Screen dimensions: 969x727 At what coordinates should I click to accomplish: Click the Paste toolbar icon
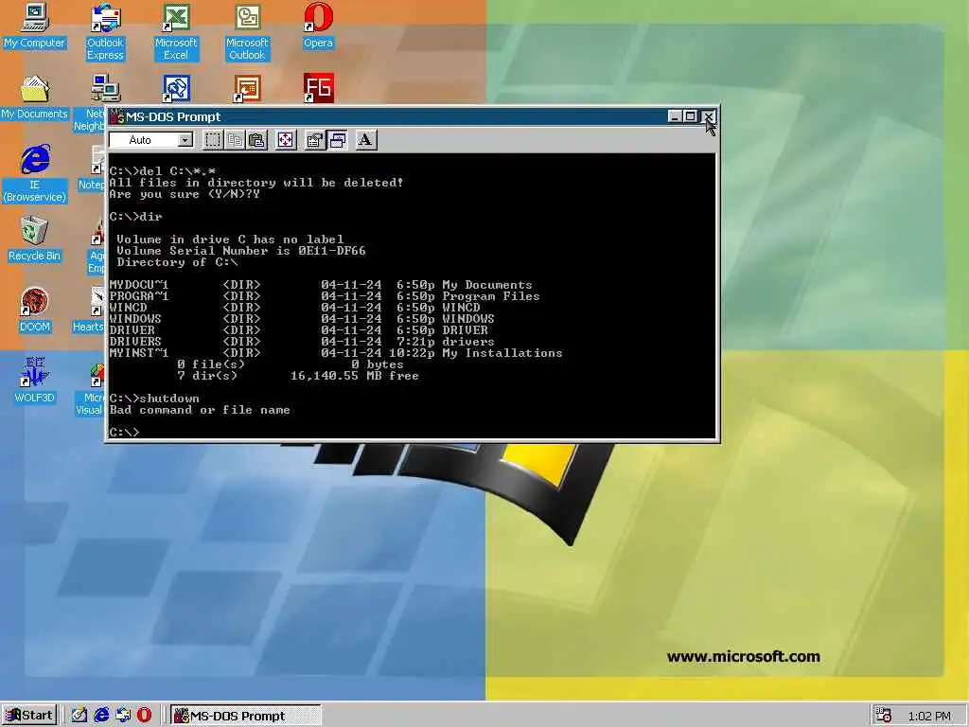pyautogui.click(x=257, y=140)
